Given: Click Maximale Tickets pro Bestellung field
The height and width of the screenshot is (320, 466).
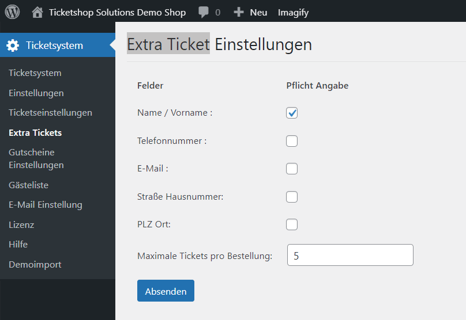Looking at the screenshot, I should click(x=350, y=255).
